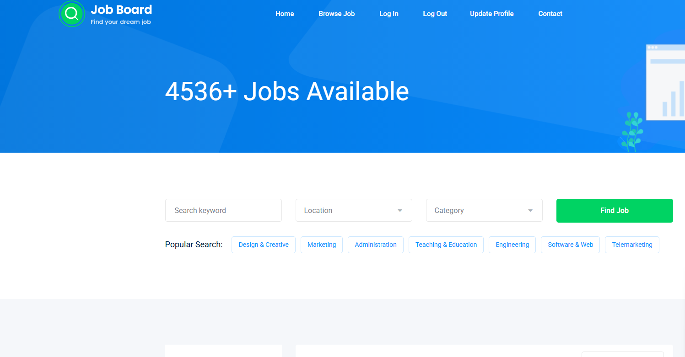
Task: Select the Design & Creative tag
Action: pos(264,245)
